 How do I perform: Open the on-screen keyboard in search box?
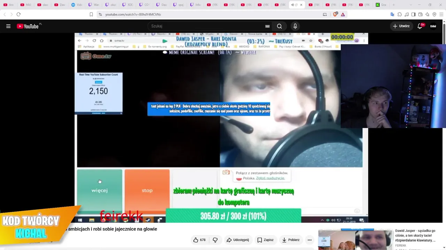point(267,26)
